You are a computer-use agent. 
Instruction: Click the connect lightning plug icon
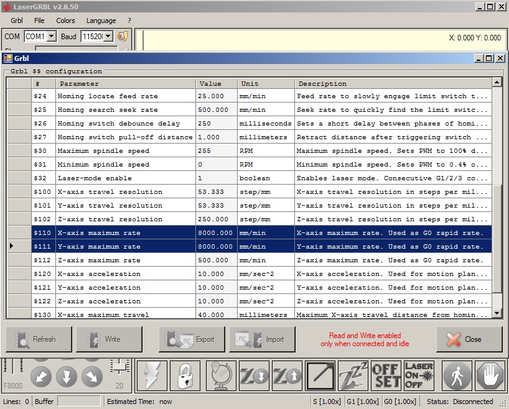coord(123,36)
